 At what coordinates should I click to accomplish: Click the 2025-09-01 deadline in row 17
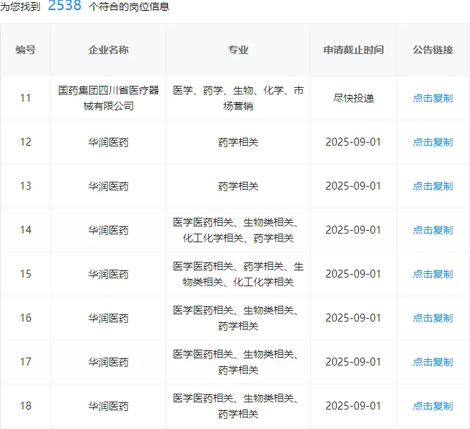tap(353, 362)
